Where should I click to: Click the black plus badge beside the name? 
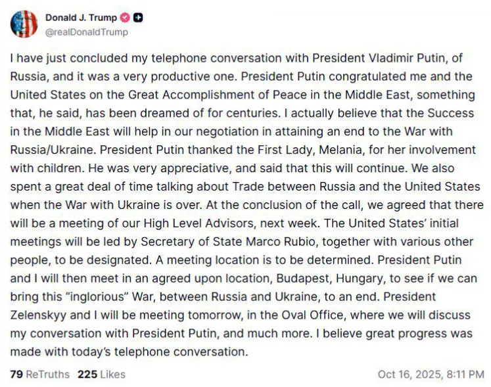(139, 18)
